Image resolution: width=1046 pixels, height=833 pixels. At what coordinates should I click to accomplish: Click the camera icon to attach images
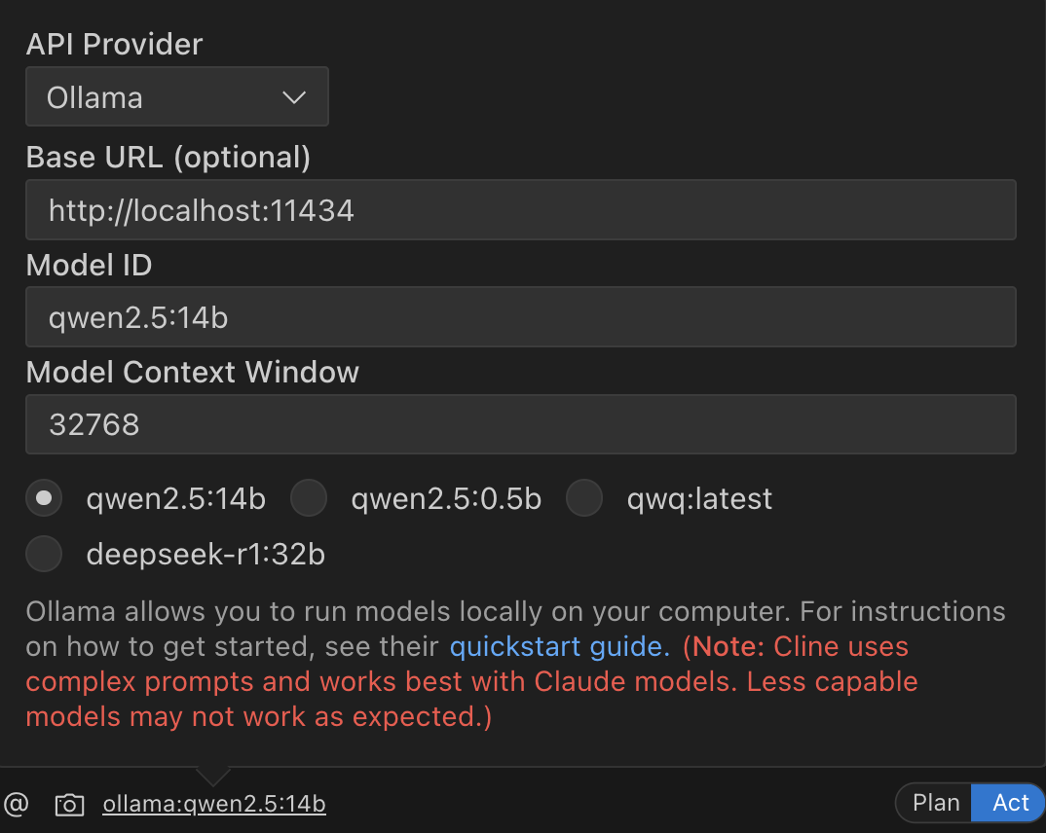click(x=69, y=805)
